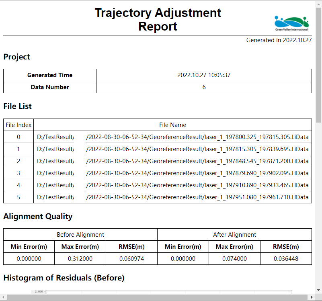Click file index 1 cell

coord(18,149)
